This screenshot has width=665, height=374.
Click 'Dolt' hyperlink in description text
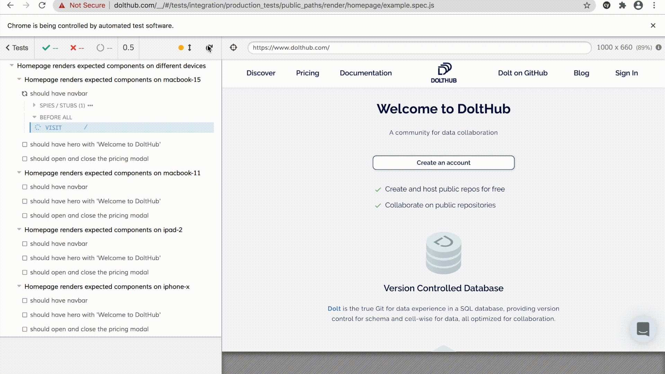coord(334,308)
